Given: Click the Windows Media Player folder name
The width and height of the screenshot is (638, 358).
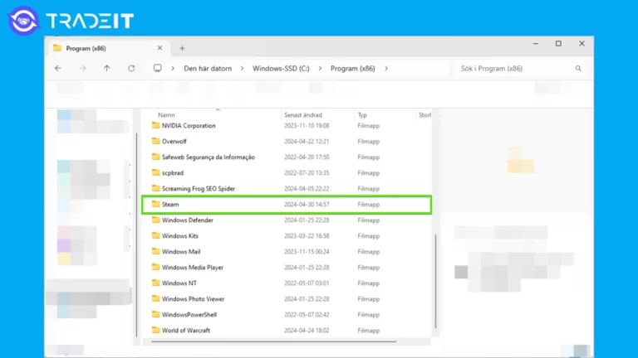Looking at the screenshot, I should point(193,267).
